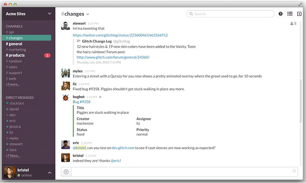The width and height of the screenshot is (306, 183).
Task: Open the channel info list icon
Action: click(290, 14)
